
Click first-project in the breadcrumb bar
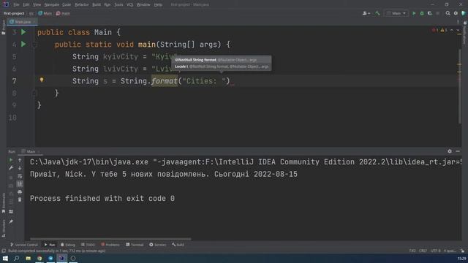(14, 13)
